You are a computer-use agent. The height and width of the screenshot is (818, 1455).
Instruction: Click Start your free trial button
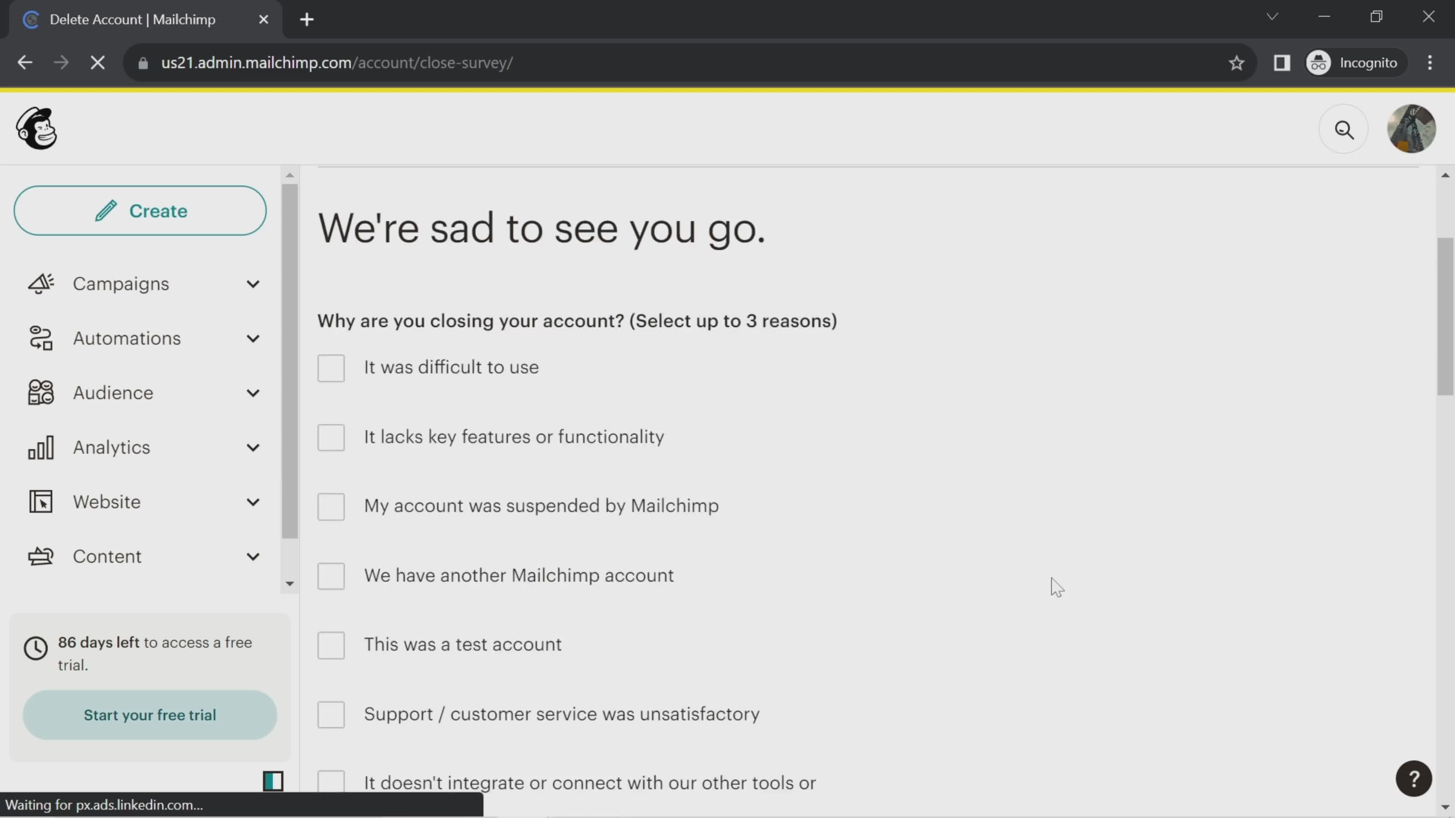pyautogui.click(x=150, y=715)
